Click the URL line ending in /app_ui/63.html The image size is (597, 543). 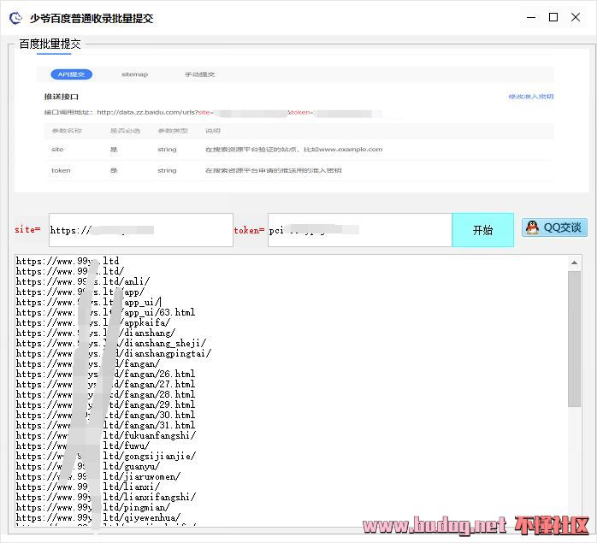pyautogui.click(x=105, y=312)
